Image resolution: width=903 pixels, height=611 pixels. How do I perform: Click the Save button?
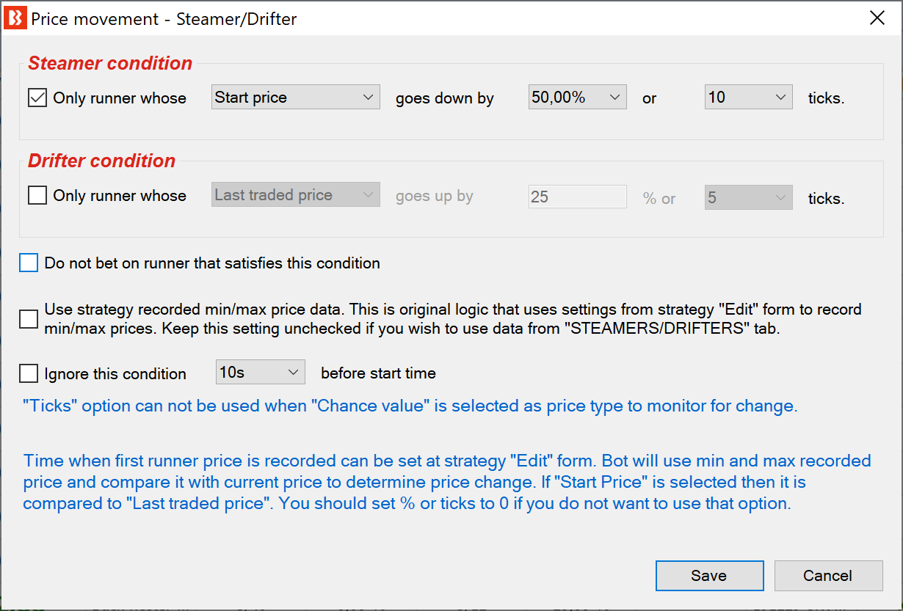click(709, 576)
